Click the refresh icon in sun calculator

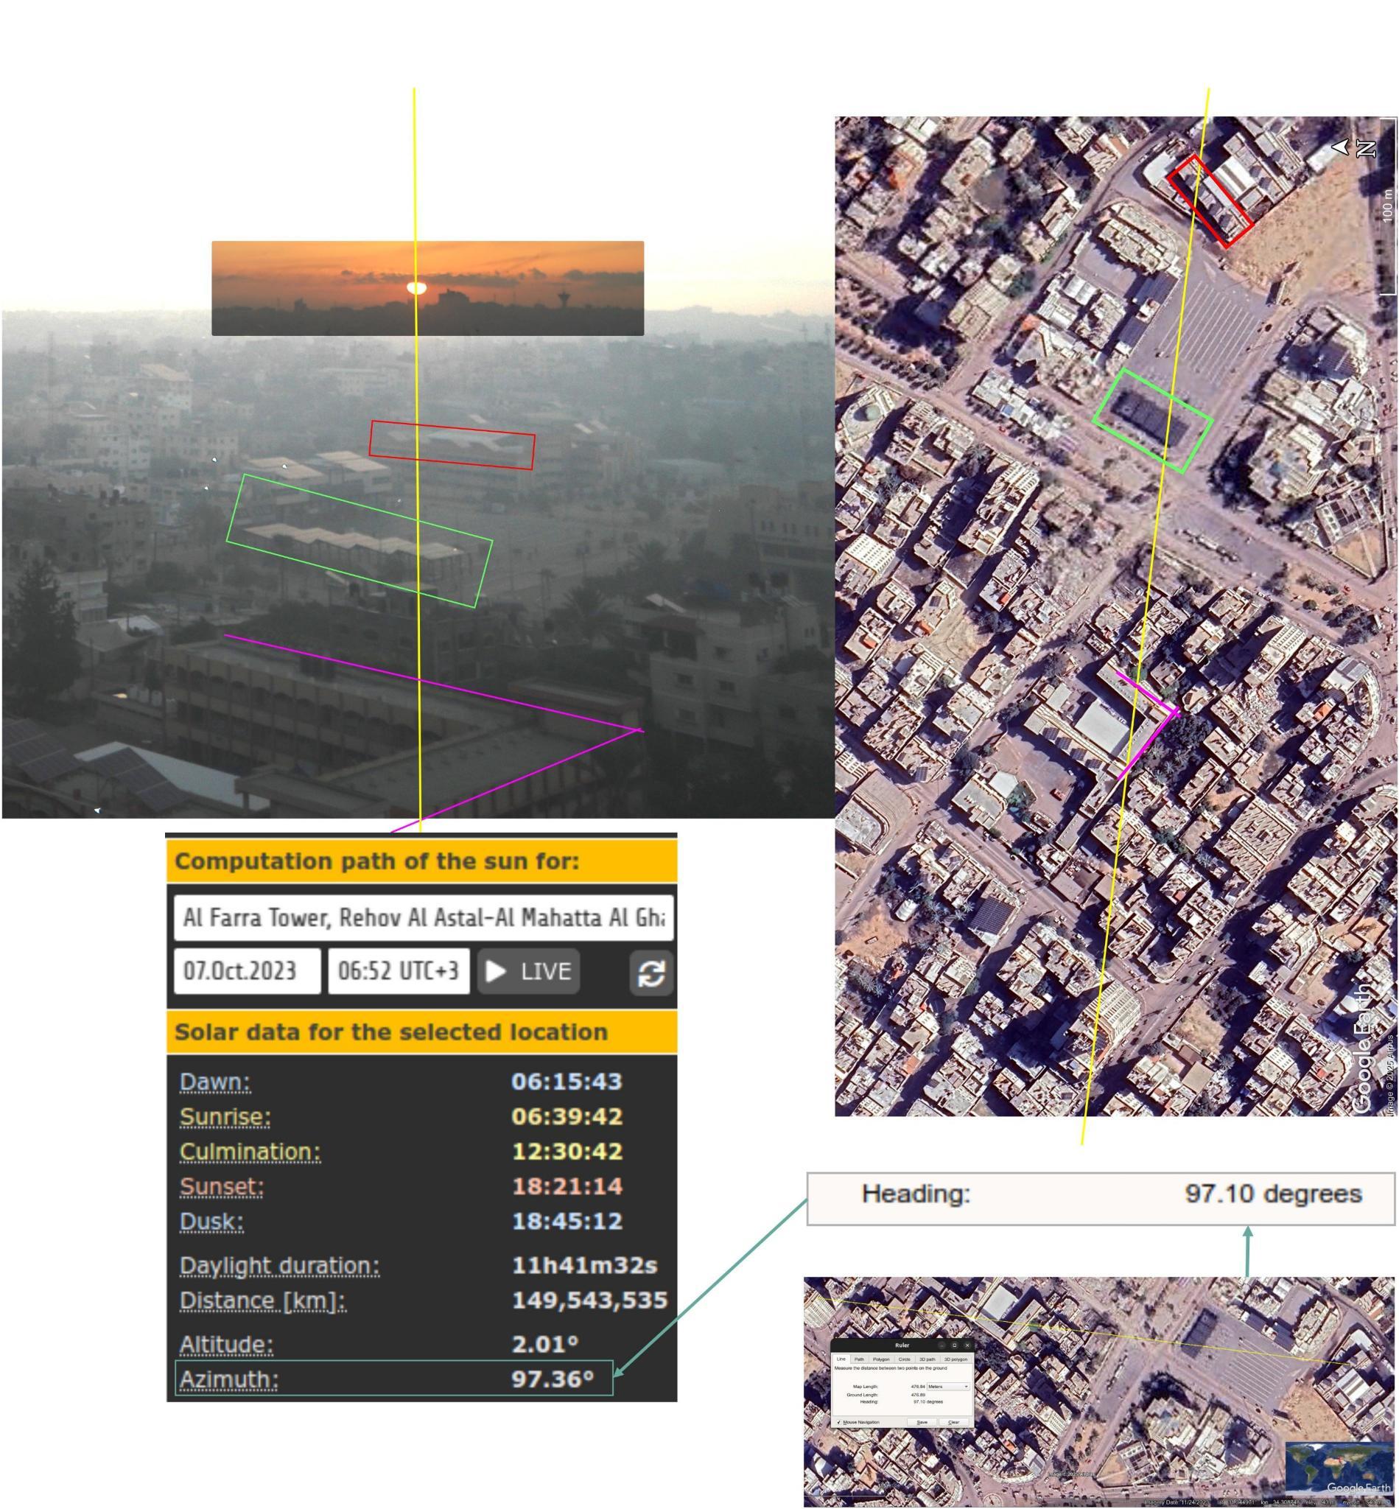point(651,972)
